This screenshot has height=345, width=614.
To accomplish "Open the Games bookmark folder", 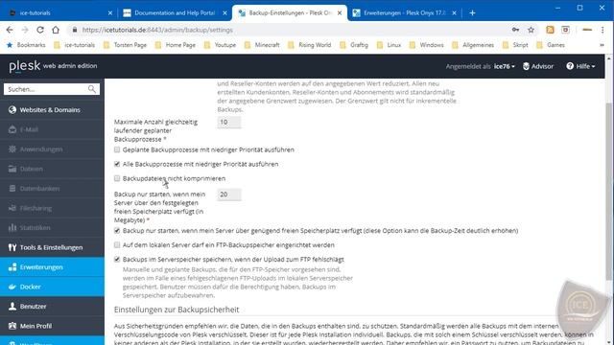I will [551, 45].
